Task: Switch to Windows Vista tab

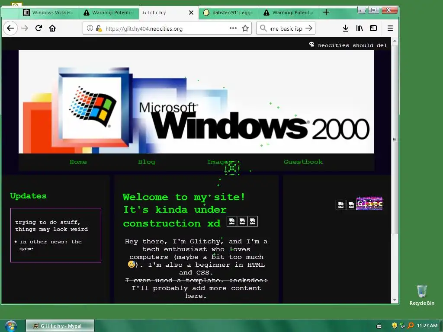Action: (x=48, y=13)
